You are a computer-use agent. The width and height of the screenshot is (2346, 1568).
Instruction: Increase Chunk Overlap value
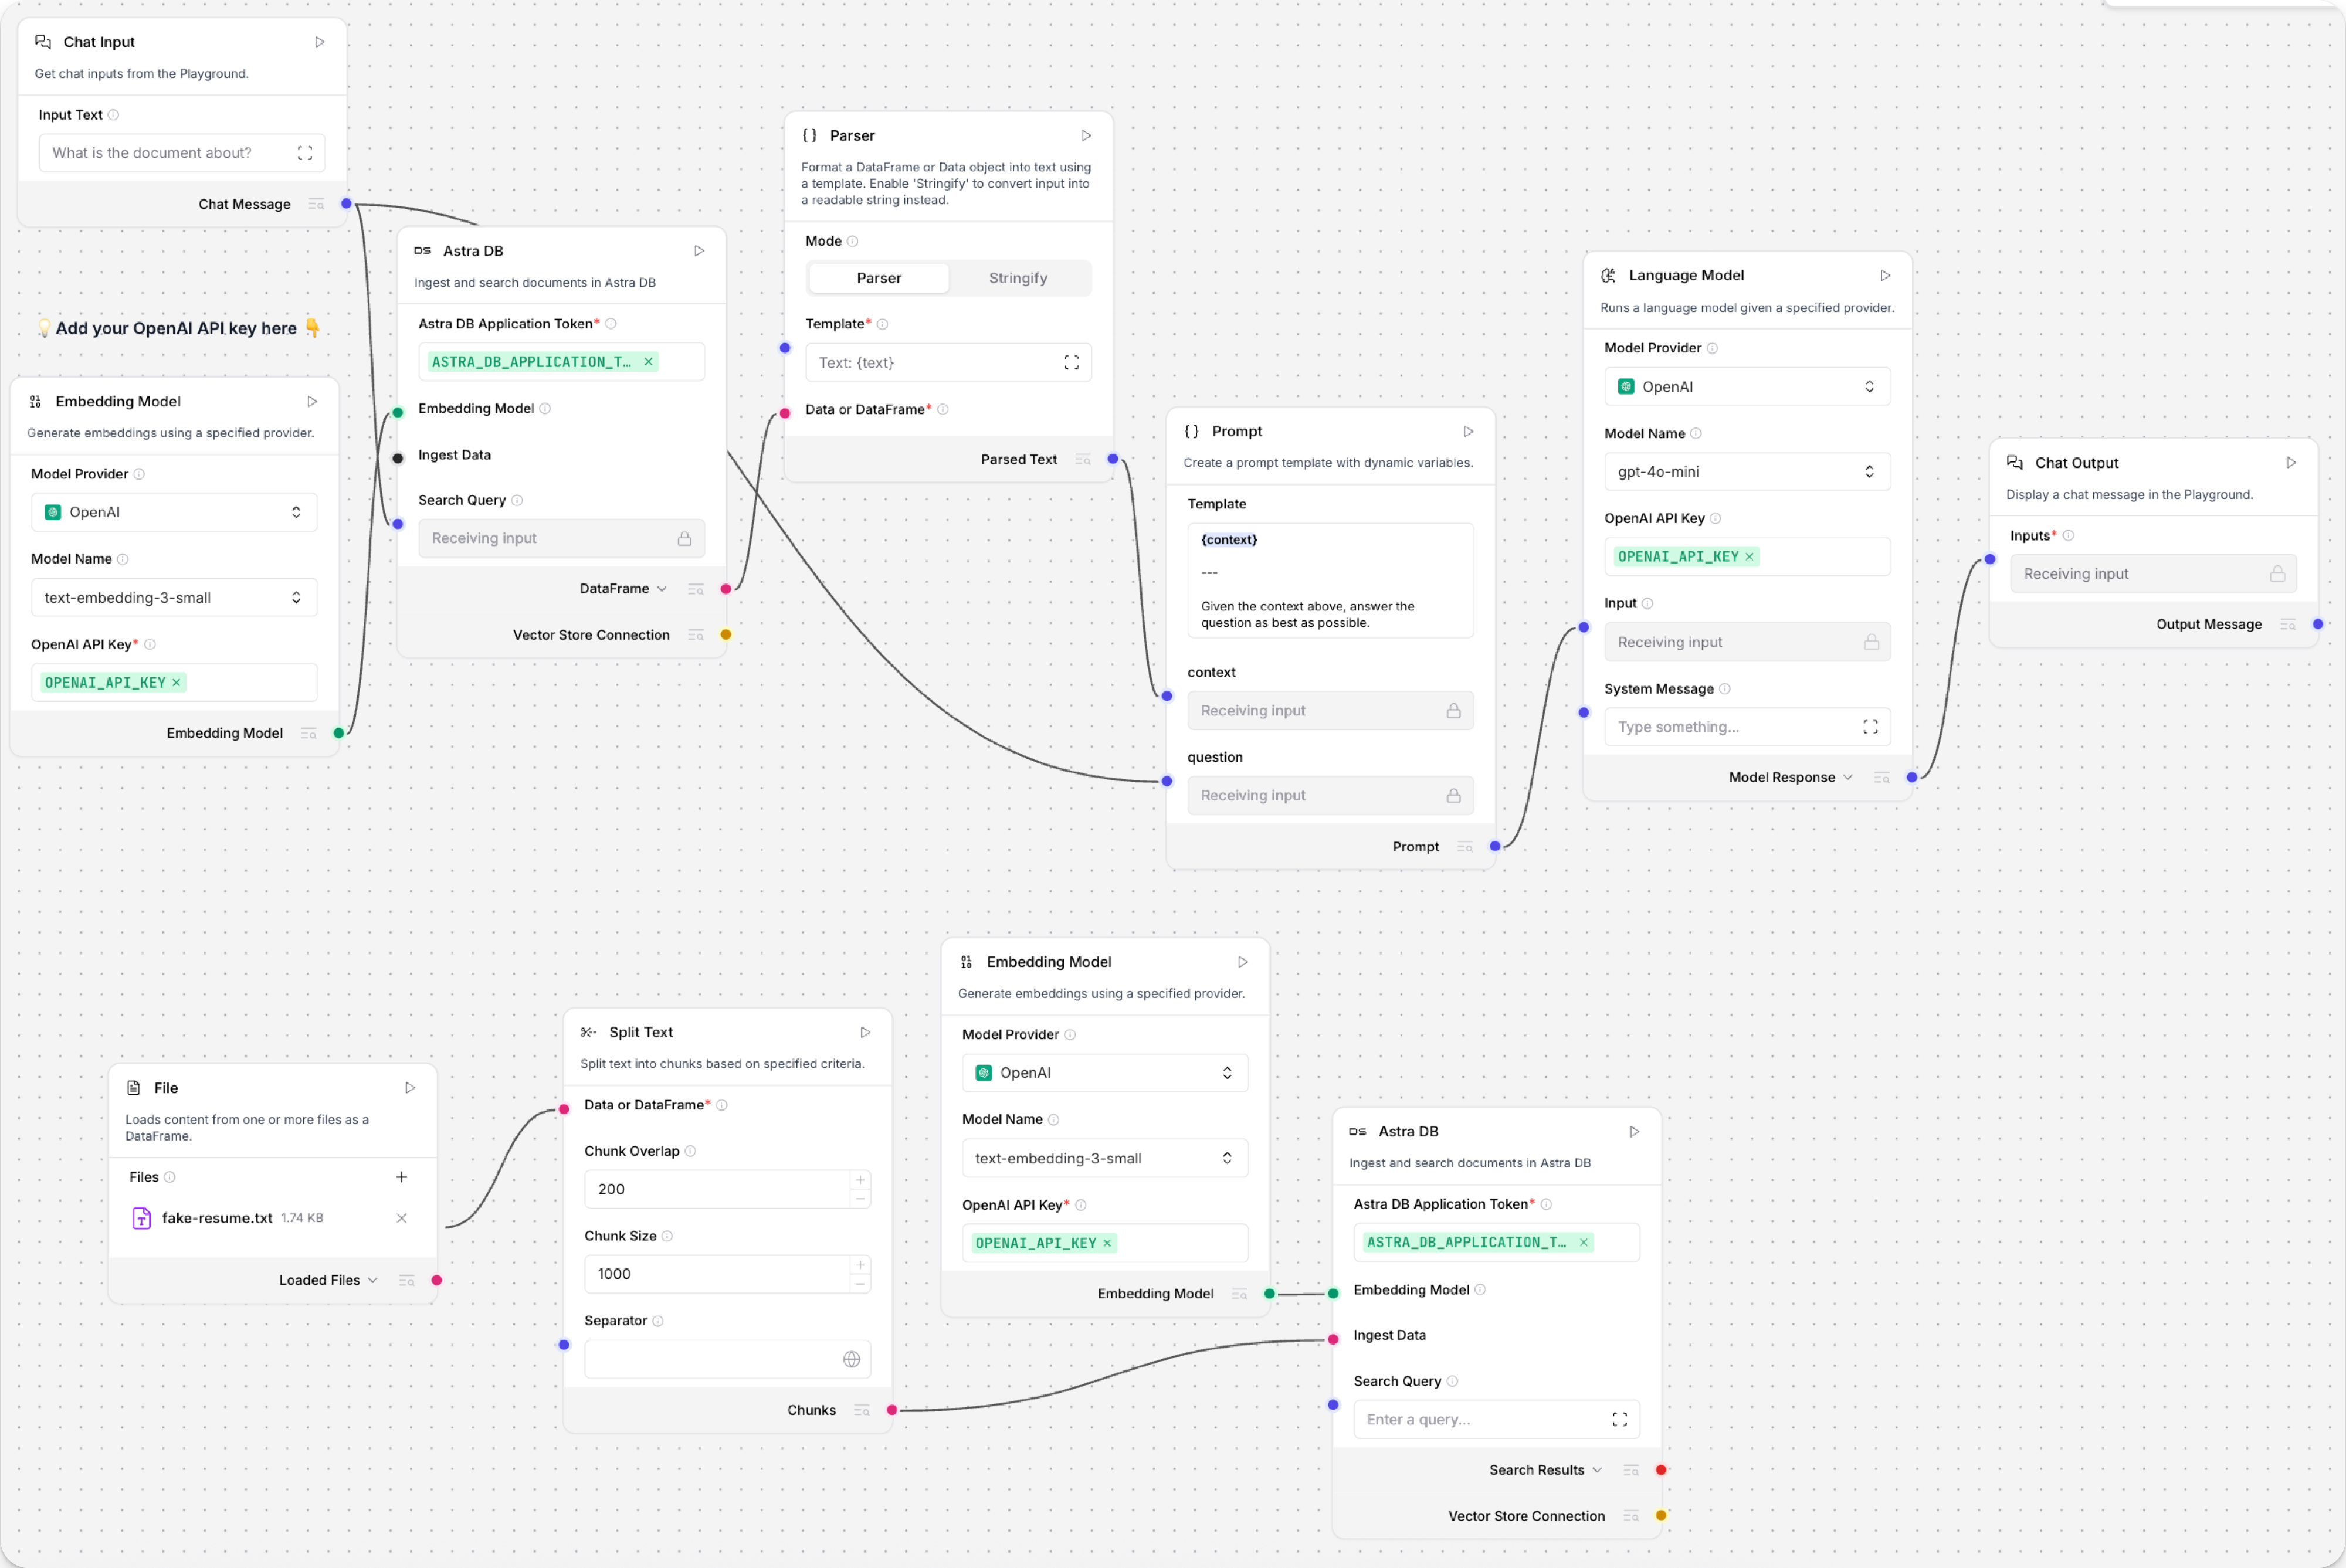(860, 1180)
